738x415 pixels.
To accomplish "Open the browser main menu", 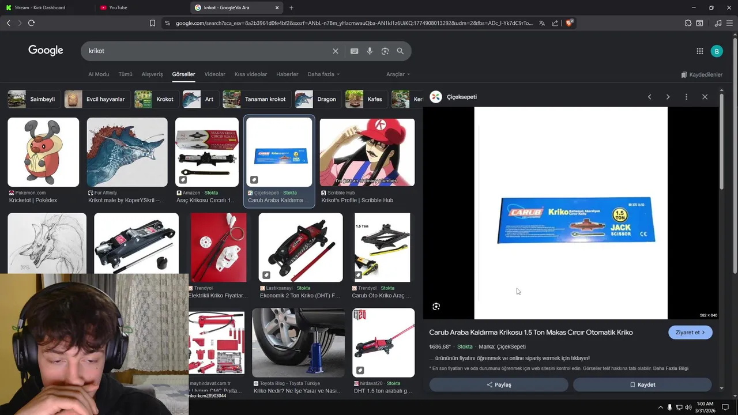I will [x=730, y=23].
